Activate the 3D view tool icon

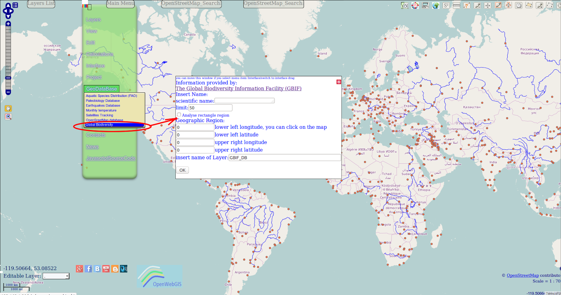pyautogui.click(x=405, y=6)
